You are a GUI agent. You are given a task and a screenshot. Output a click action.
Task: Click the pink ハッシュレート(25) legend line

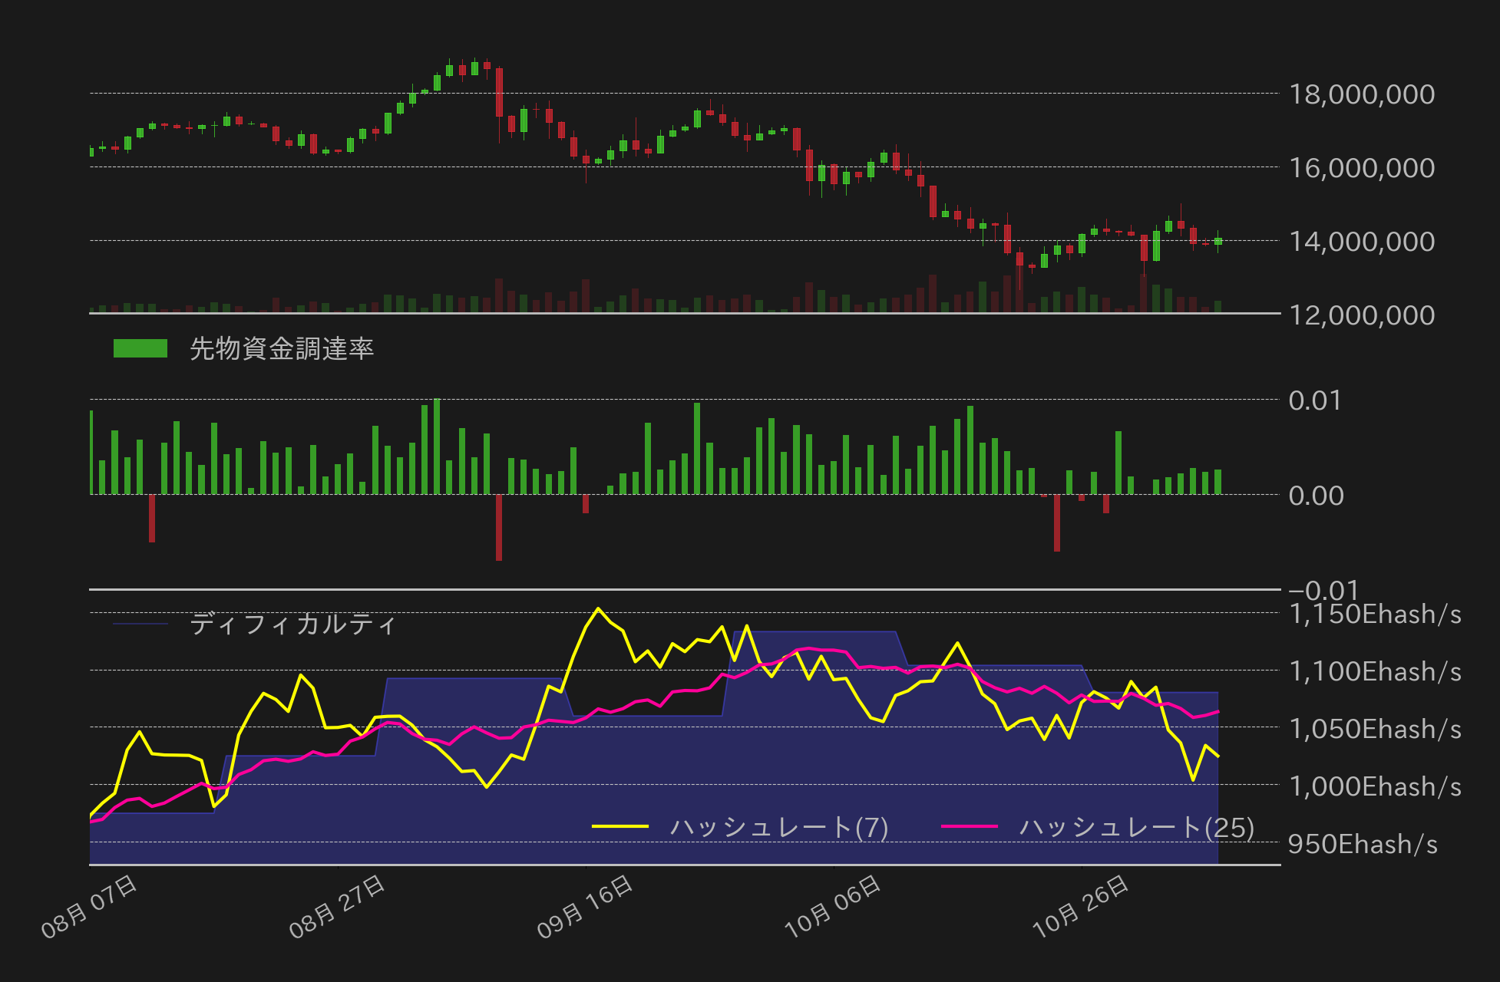pyautogui.click(x=969, y=827)
